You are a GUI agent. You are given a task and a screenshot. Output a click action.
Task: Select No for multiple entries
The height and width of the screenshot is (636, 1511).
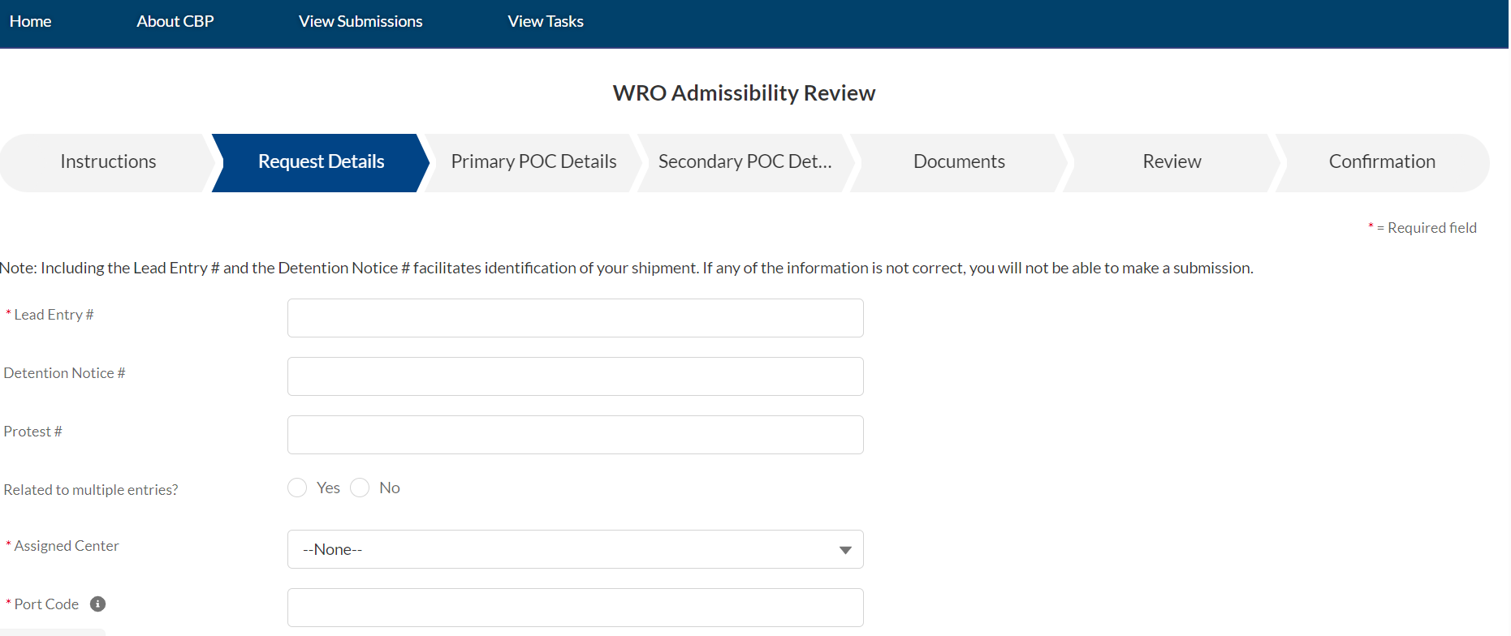[x=360, y=488]
